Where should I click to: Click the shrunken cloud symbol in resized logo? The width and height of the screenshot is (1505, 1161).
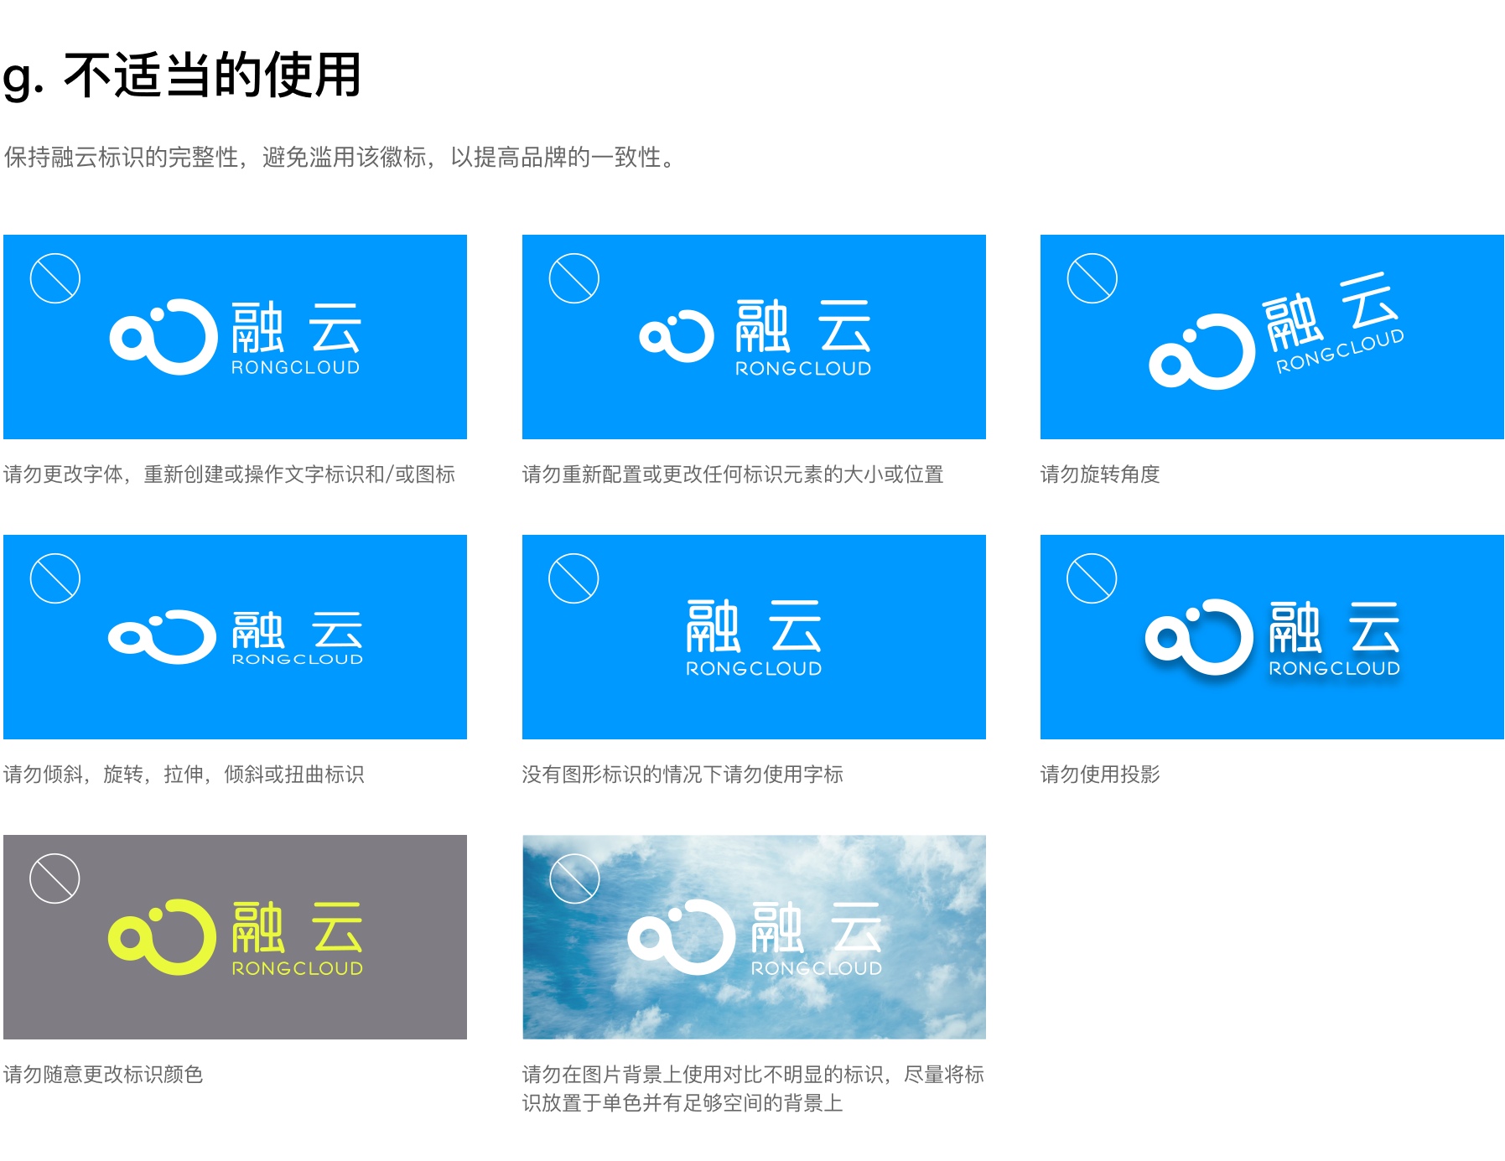click(x=677, y=336)
